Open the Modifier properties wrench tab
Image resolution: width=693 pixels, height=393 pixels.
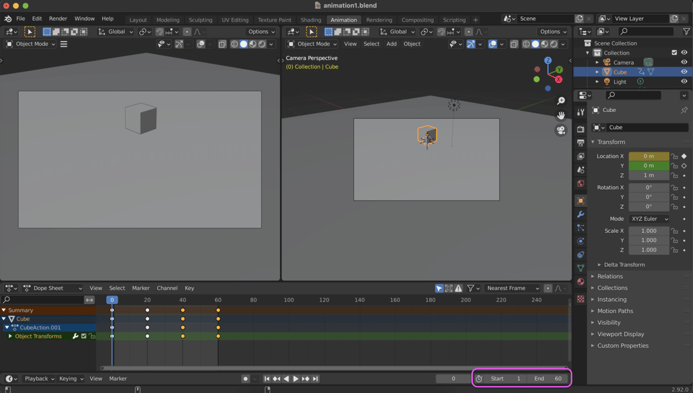[581, 214]
